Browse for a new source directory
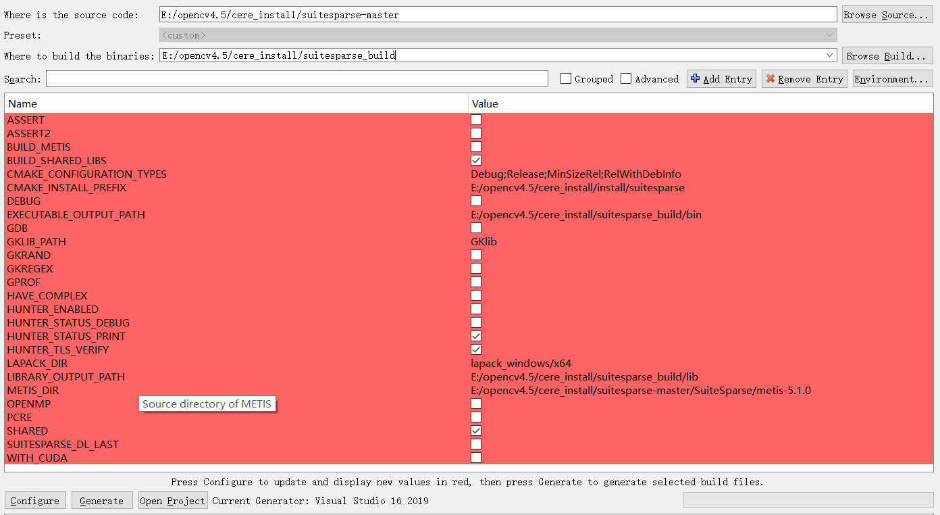This screenshot has width=940, height=515. pos(887,14)
